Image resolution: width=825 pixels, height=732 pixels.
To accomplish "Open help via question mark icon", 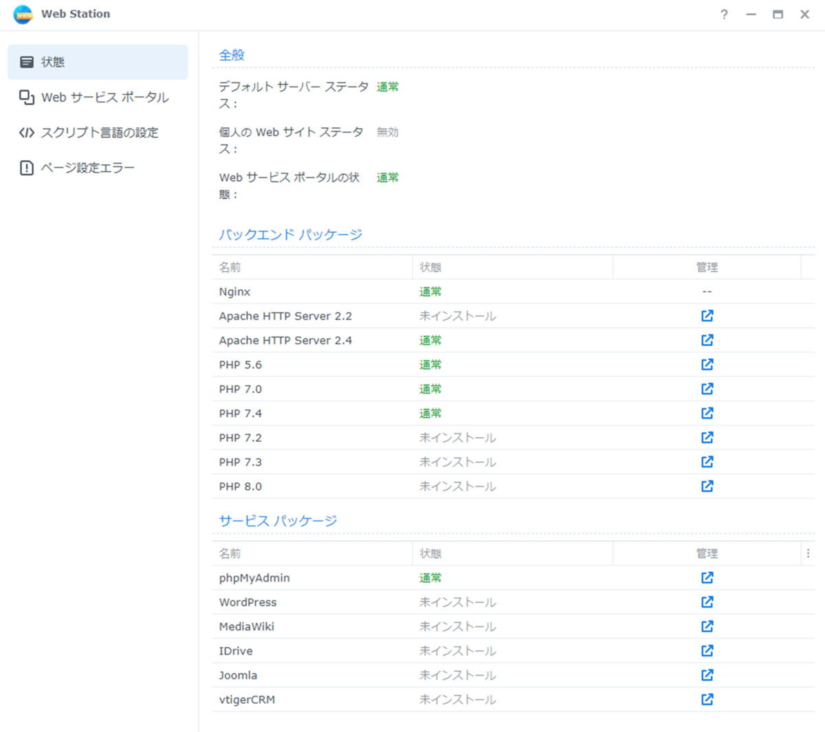I will tap(724, 14).
